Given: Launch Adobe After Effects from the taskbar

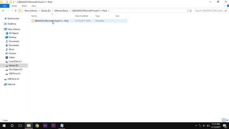Looking at the screenshot, I should [45, 126].
